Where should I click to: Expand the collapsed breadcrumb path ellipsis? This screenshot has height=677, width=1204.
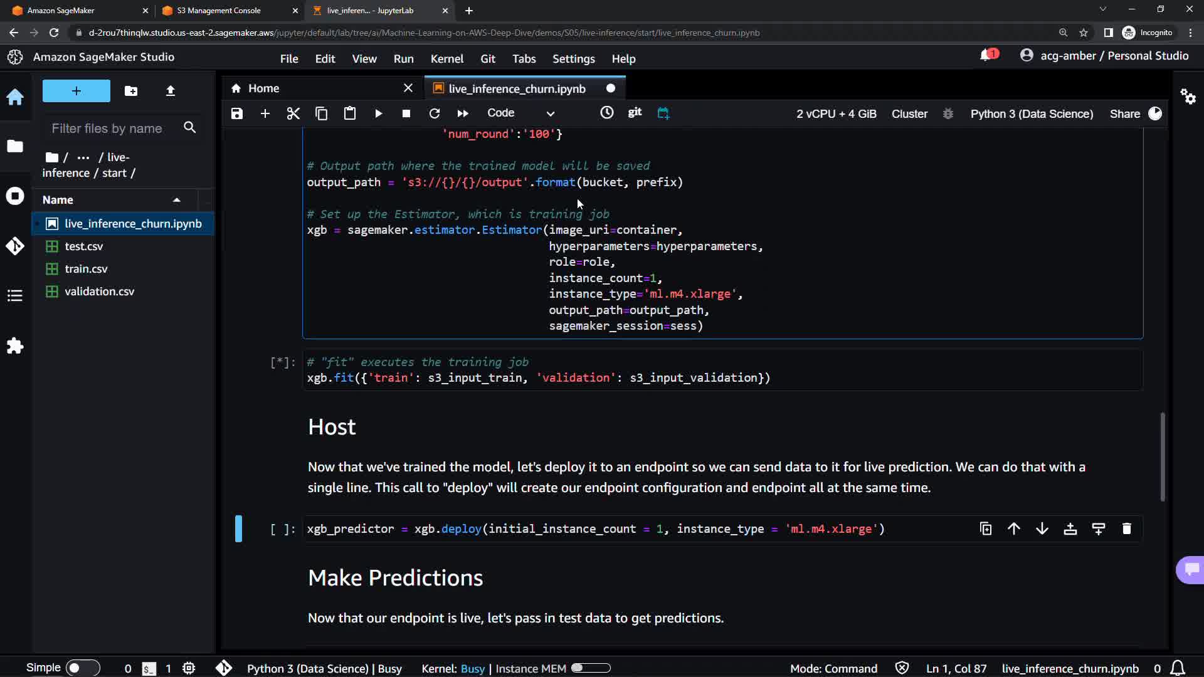(83, 157)
